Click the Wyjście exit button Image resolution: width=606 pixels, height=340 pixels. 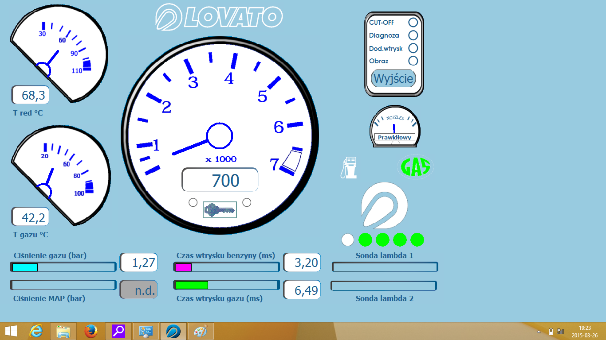tap(394, 79)
